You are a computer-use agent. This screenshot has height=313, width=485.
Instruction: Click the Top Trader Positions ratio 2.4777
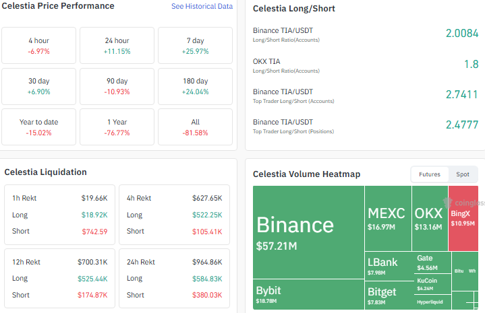[462, 125]
